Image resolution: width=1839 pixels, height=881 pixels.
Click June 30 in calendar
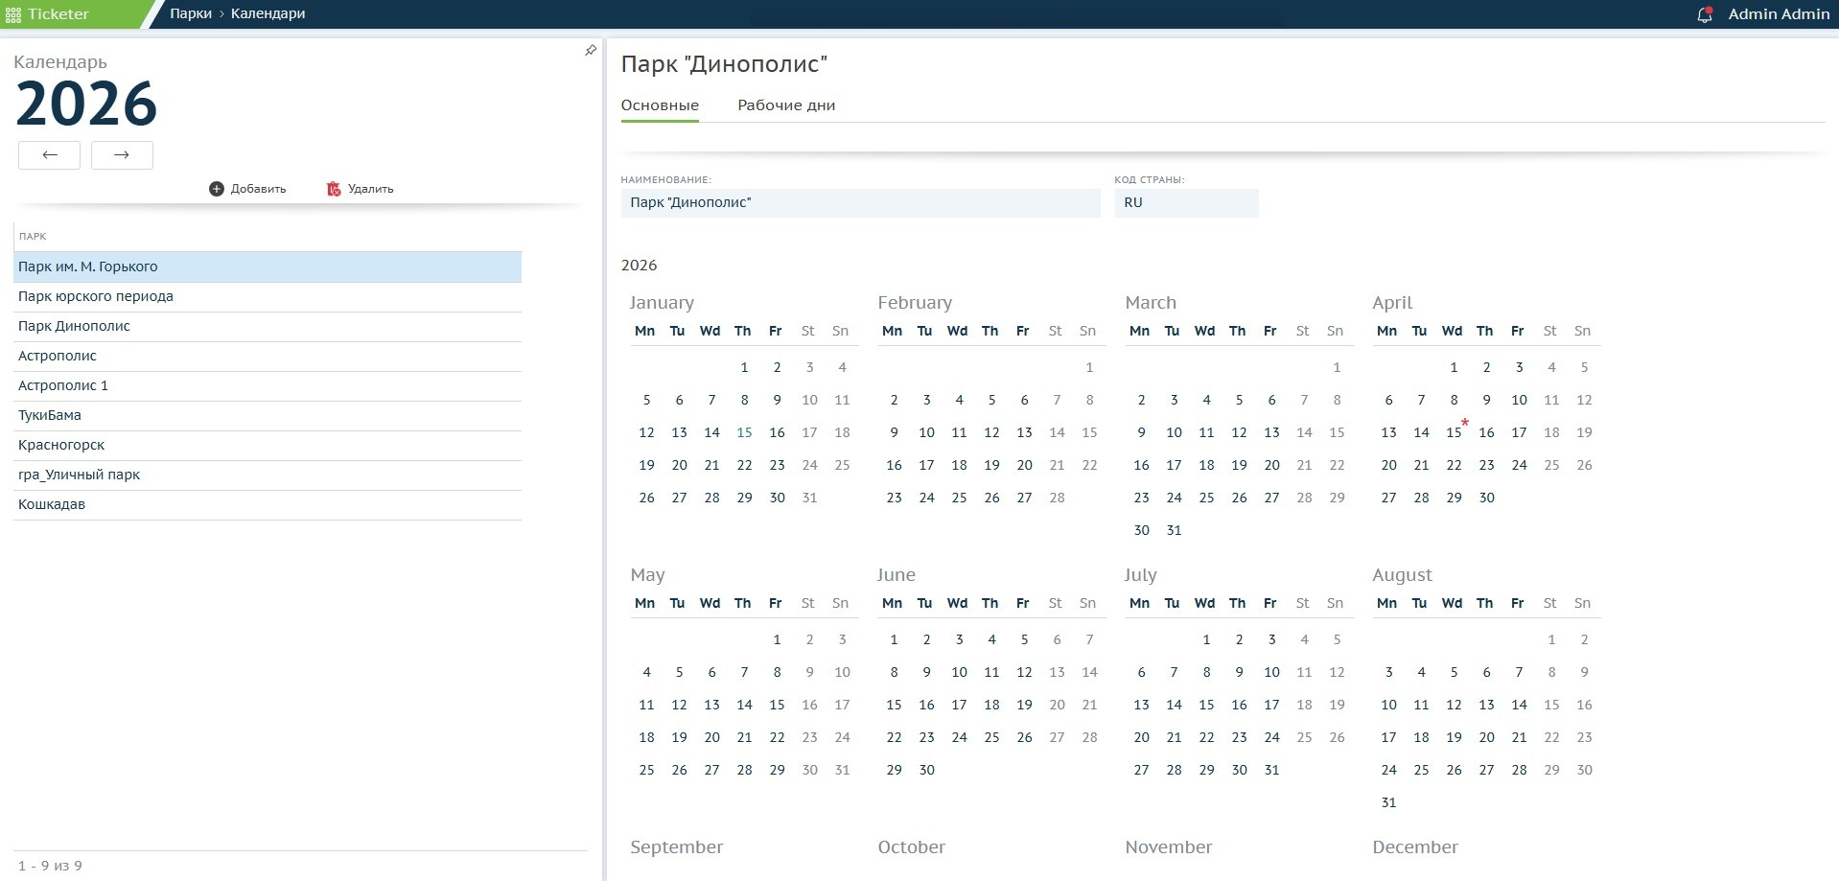pyautogui.click(x=926, y=770)
